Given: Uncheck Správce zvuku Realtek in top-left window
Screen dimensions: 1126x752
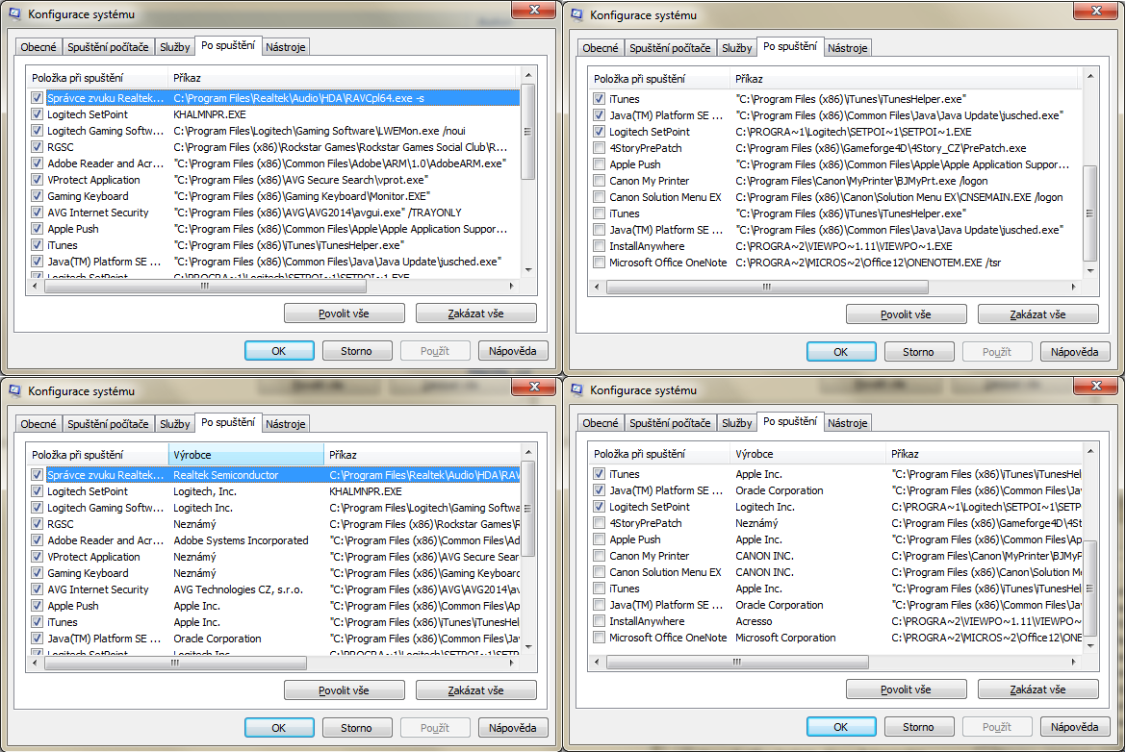Looking at the screenshot, I should tap(38, 97).
